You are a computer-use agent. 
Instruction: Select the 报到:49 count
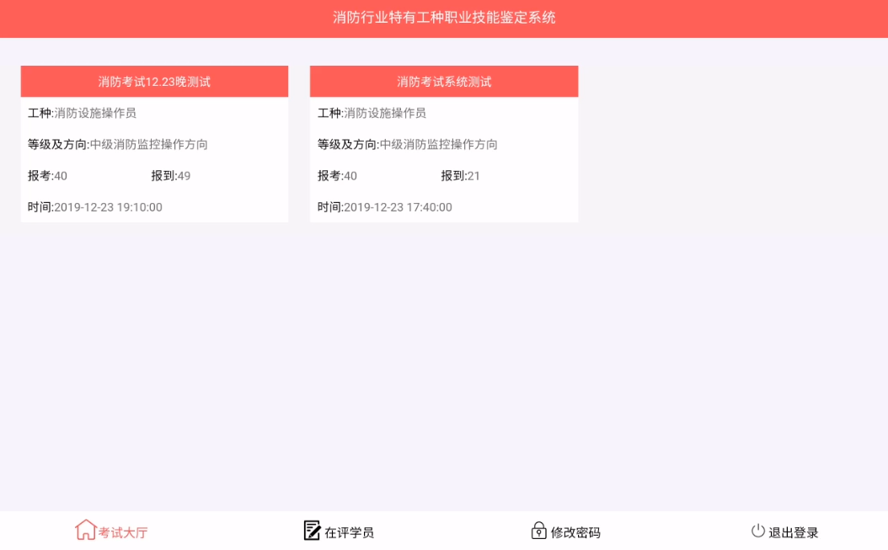point(171,176)
